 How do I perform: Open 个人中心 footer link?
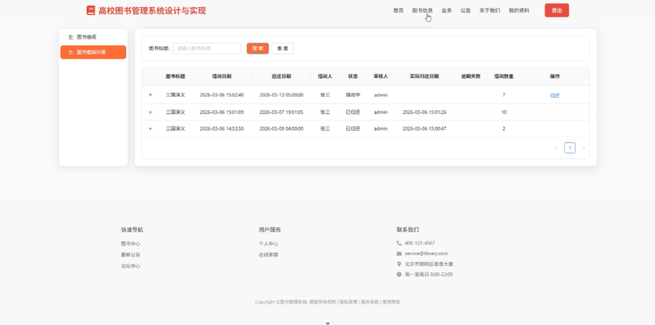[269, 244]
